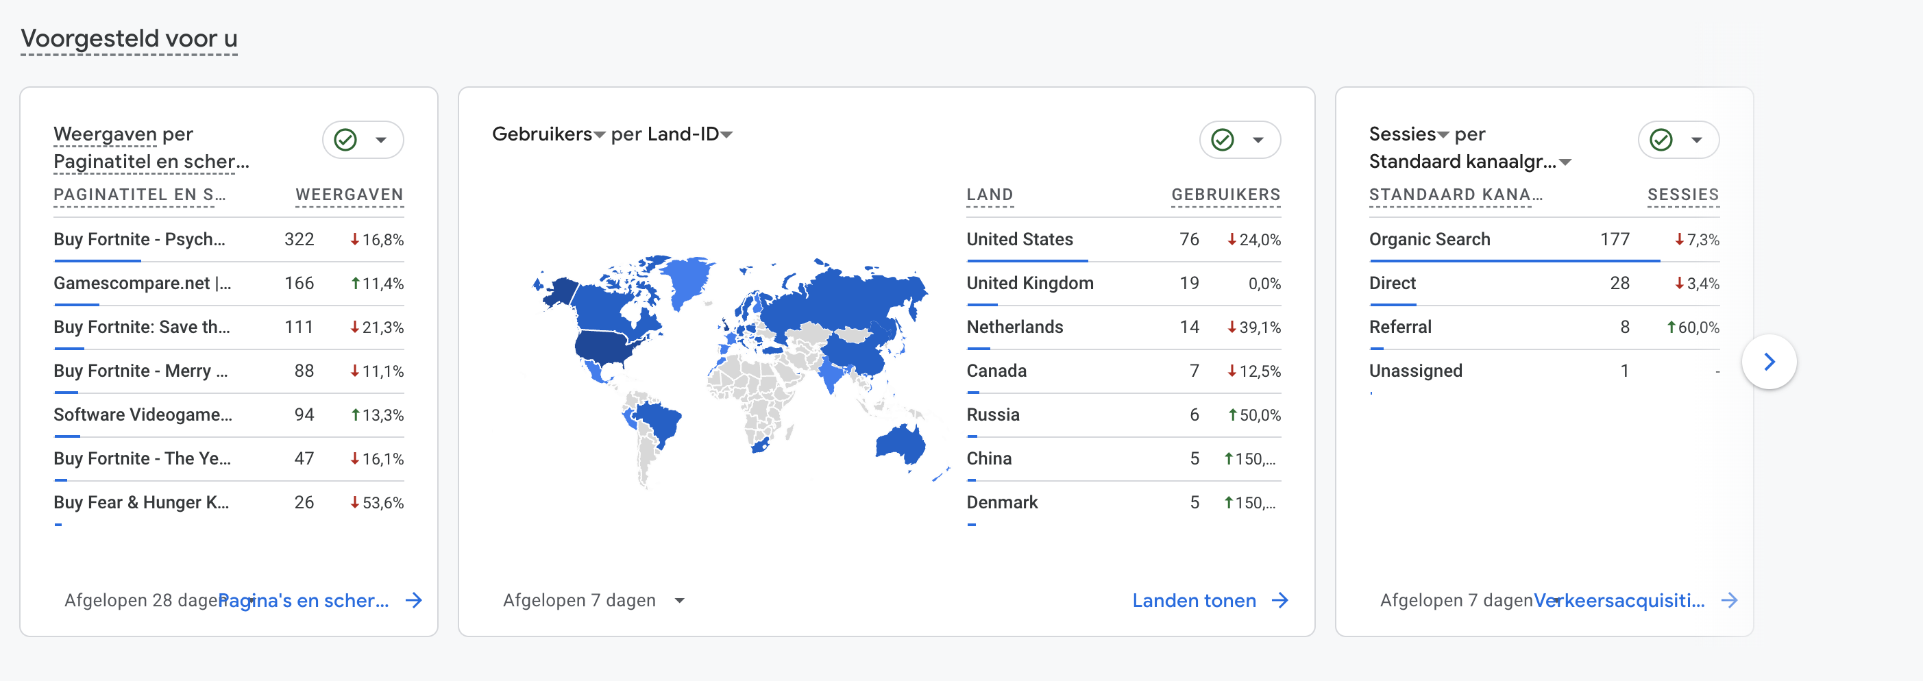
Task: Click Russia on the world map
Action: [x=844, y=298]
